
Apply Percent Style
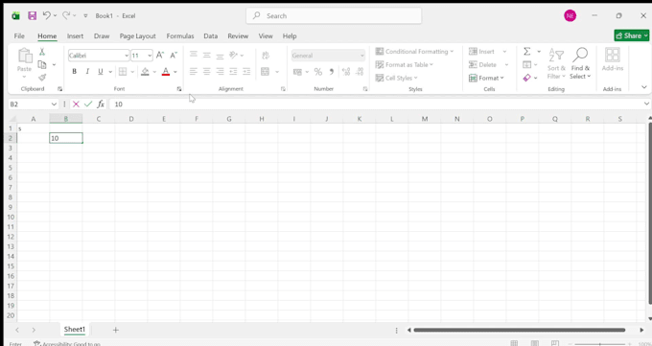[318, 72]
